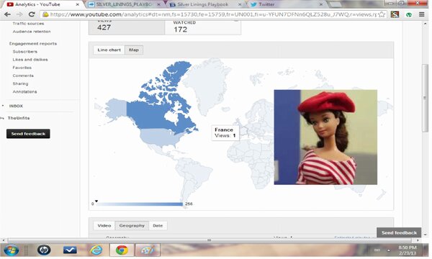Go forward using the browser forward arrow
The image size is (432, 259).
pos(19,14)
